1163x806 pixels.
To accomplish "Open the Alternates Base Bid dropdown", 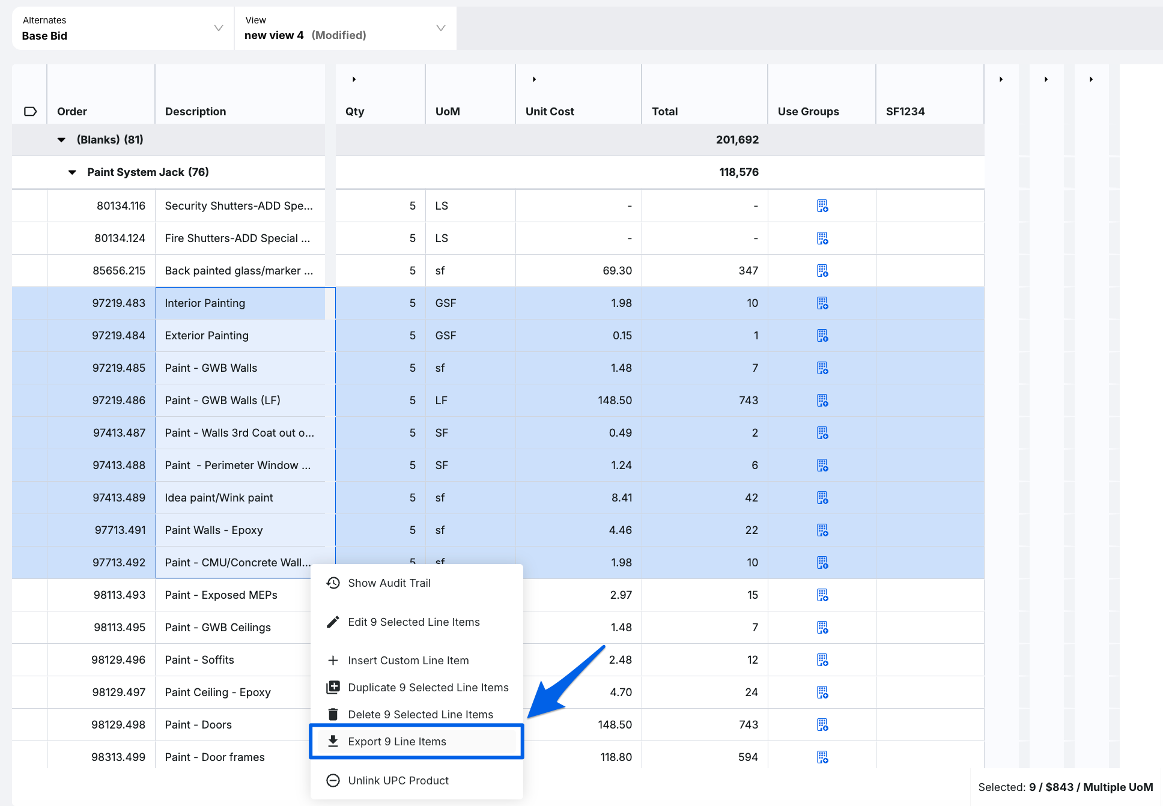I will pos(123,28).
